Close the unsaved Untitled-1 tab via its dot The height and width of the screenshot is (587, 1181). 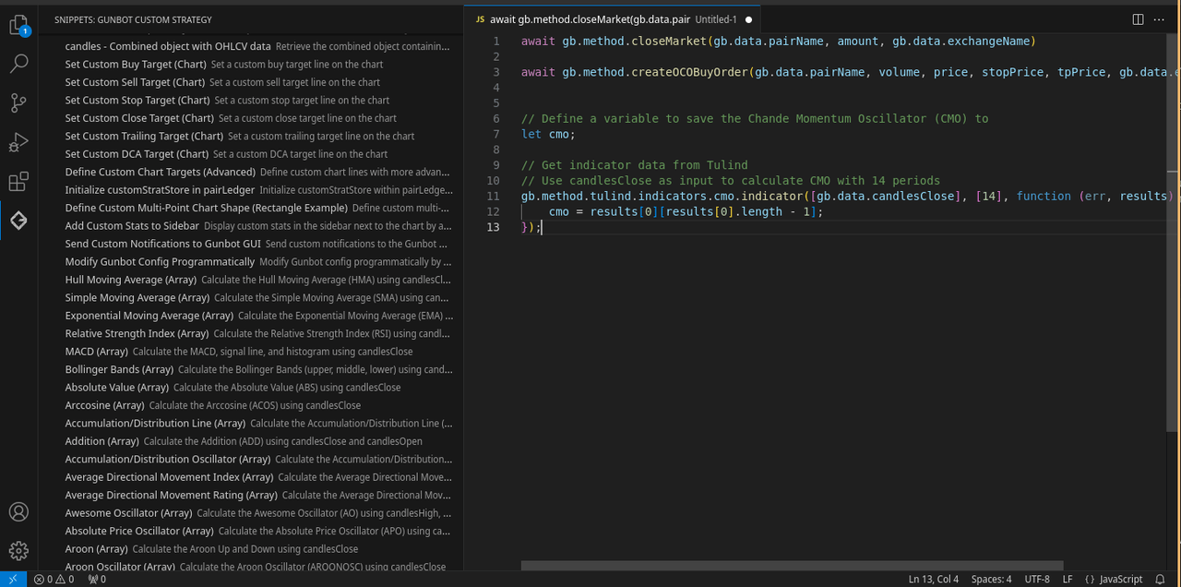748,19
